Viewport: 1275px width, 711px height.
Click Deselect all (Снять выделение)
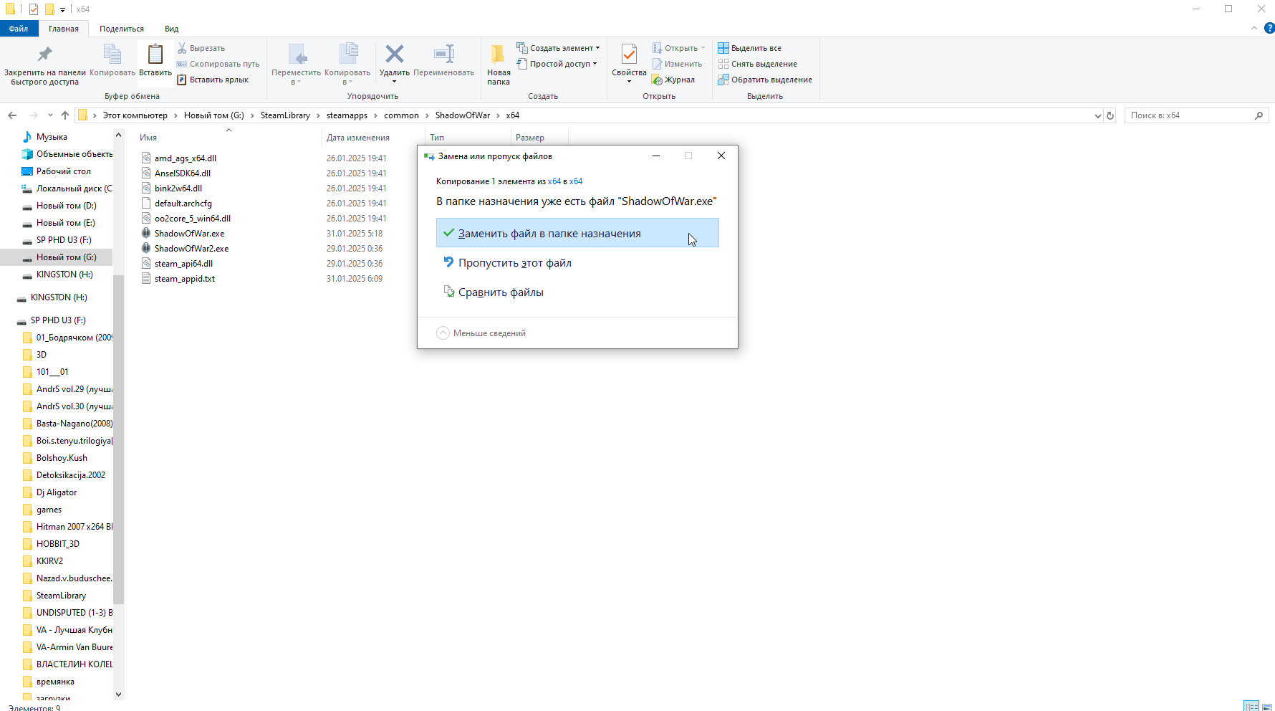coord(758,64)
